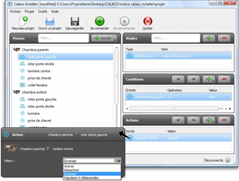The width and height of the screenshot is (239, 181).
Task: Click left arrow of Conditions horizontal scrollbar
Action: point(127,108)
